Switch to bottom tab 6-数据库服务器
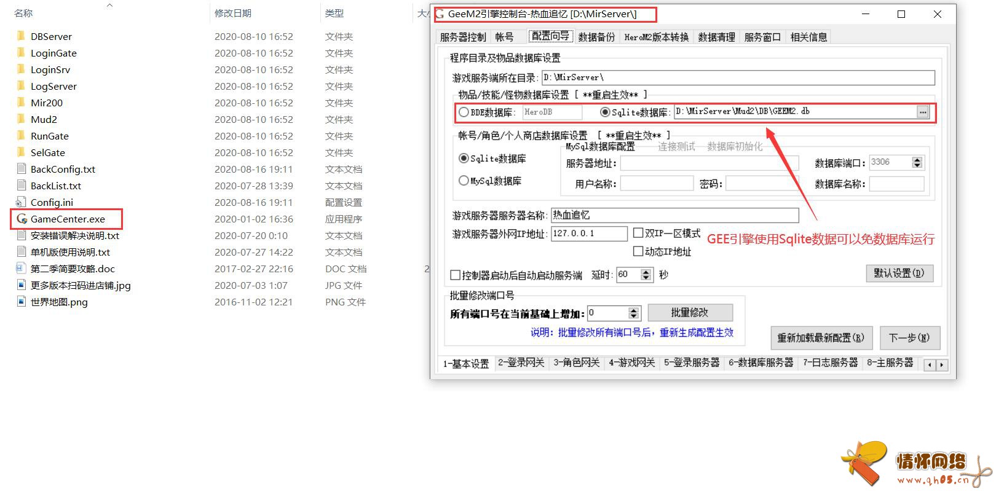Viewport: 996px width, 491px height. click(761, 363)
